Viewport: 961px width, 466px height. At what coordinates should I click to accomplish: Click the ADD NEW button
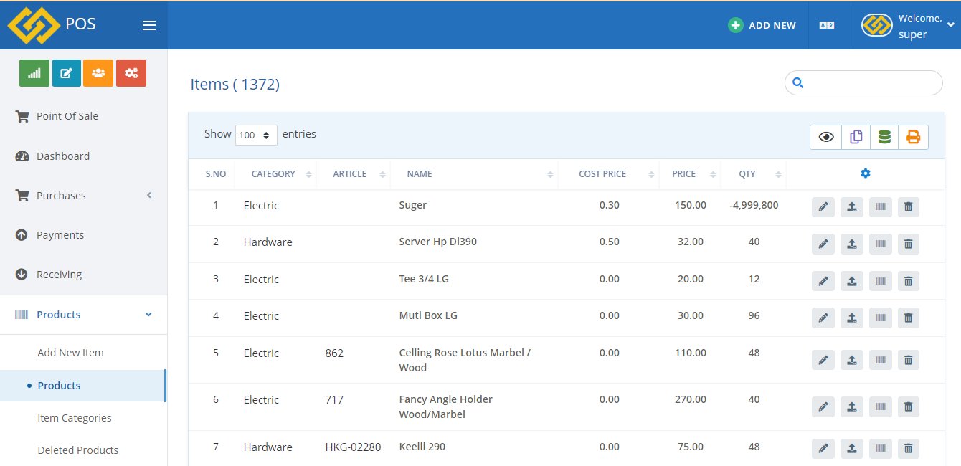[762, 25]
